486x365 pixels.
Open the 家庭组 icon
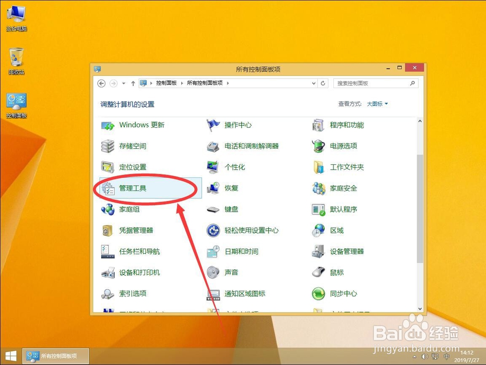[x=108, y=209]
